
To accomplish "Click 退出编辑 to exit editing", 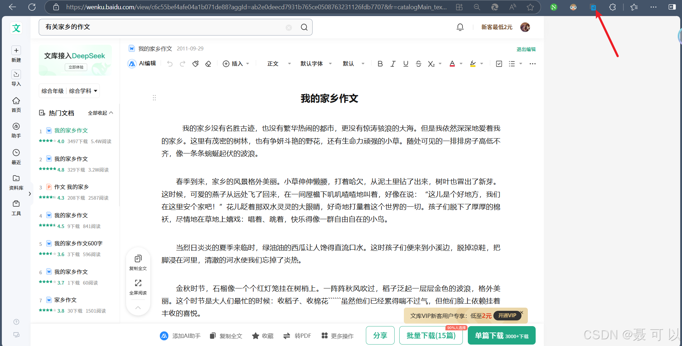I will point(526,49).
